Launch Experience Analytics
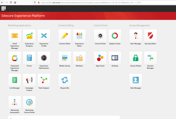The height and width of the screenshot is (119, 176). point(29,36)
